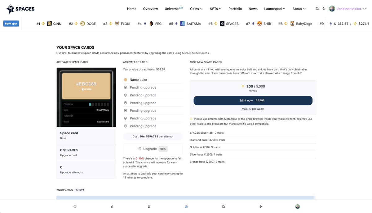Viewport: 372px width, 213px height.
Task: Click the Upgrade button
Action: (153, 149)
